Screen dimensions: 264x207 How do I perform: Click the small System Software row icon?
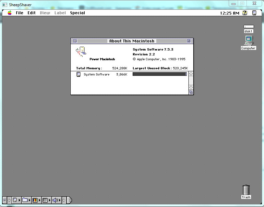tap(78, 74)
